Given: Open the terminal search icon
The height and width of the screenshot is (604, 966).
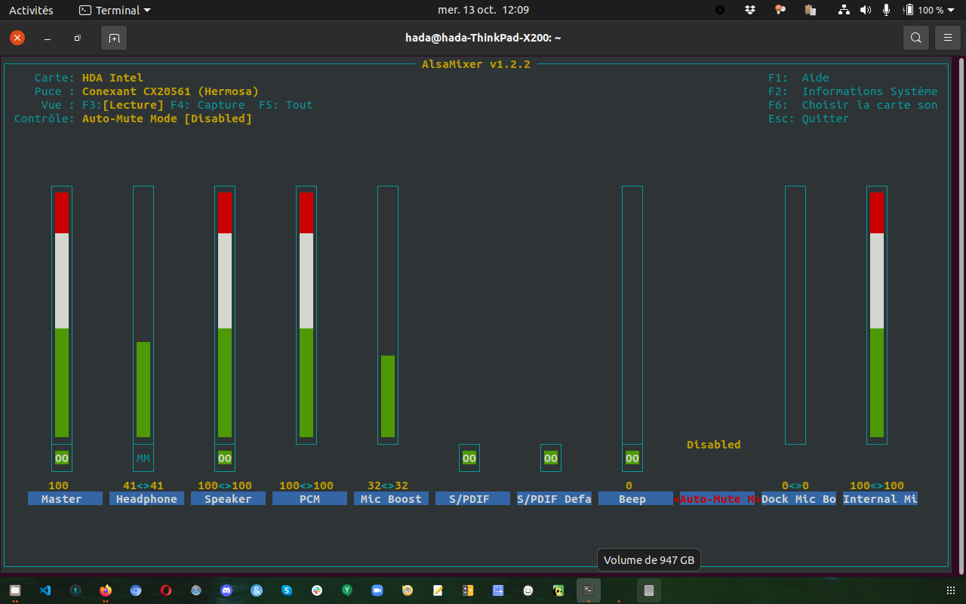Looking at the screenshot, I should 915,38.
